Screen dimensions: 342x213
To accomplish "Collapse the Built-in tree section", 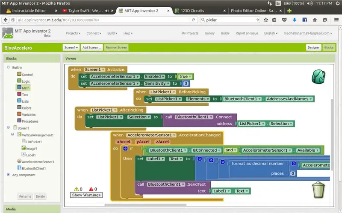I will click(x=8, y=67).
